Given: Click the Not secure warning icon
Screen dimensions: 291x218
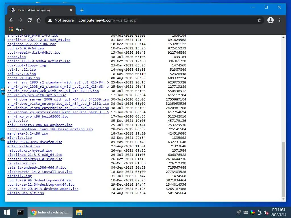Looking at the screenshot, I should coord(50,20).
